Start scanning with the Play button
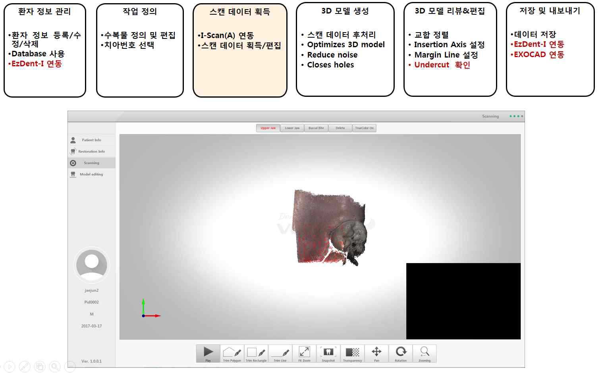 click(x=208, y=354)
